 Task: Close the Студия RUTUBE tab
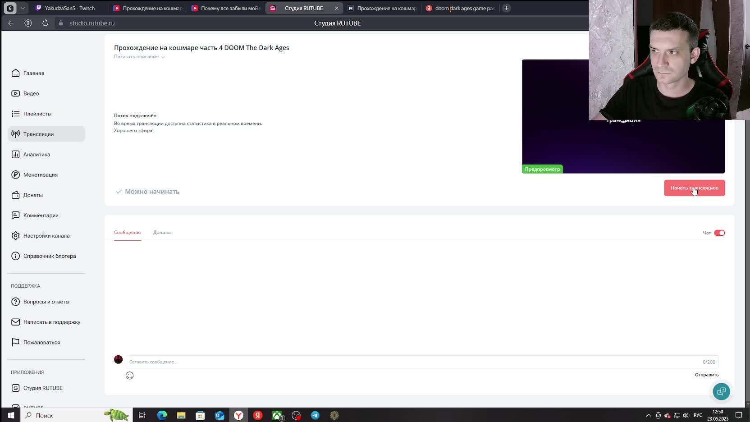click(x=336, y=8)
